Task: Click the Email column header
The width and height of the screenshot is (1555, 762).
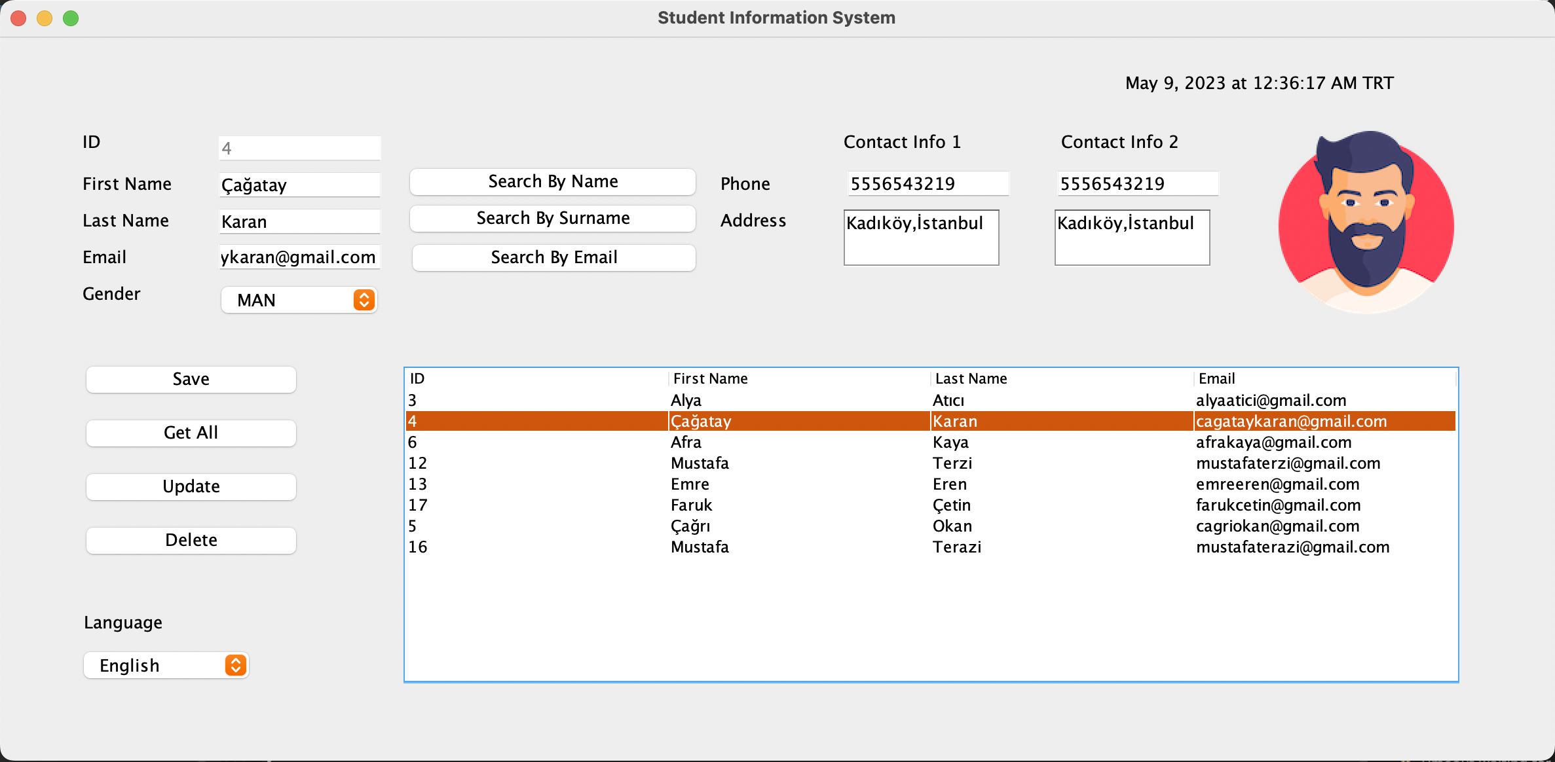Action: click(x=1216, y=378)
